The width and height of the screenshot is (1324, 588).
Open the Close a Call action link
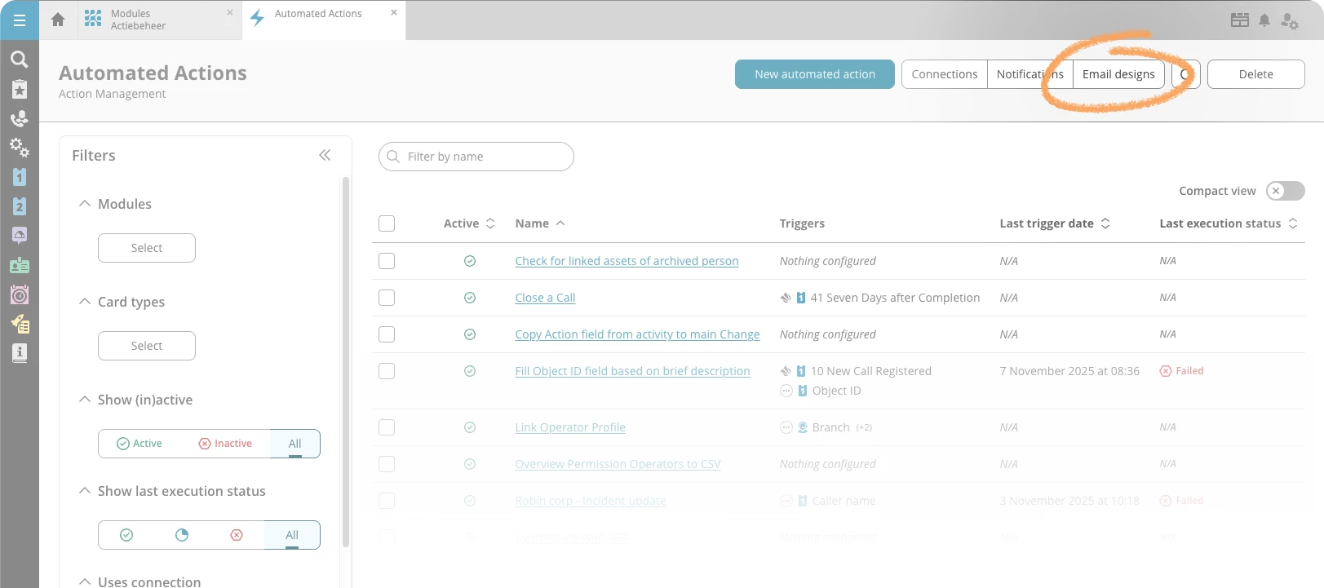[x=545, y=298]
